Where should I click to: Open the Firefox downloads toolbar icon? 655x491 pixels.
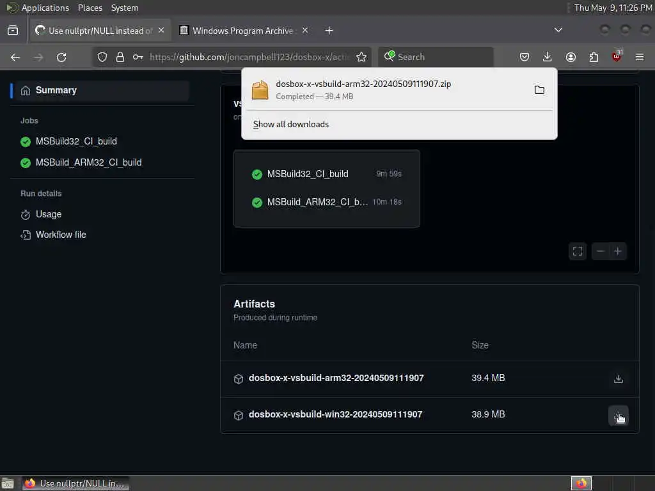pos(548,57)
